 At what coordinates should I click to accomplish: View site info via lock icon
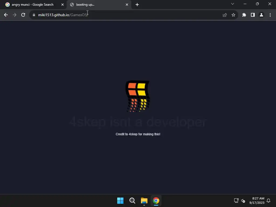pos(34,15)
